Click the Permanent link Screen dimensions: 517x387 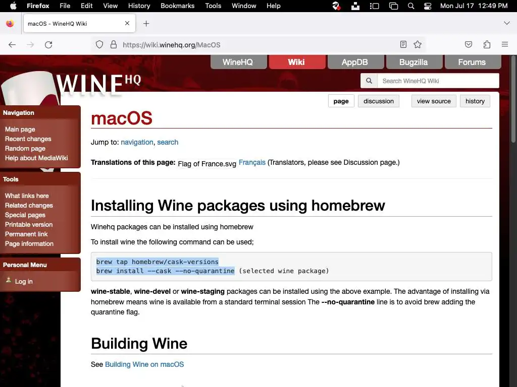pos(26,234)
